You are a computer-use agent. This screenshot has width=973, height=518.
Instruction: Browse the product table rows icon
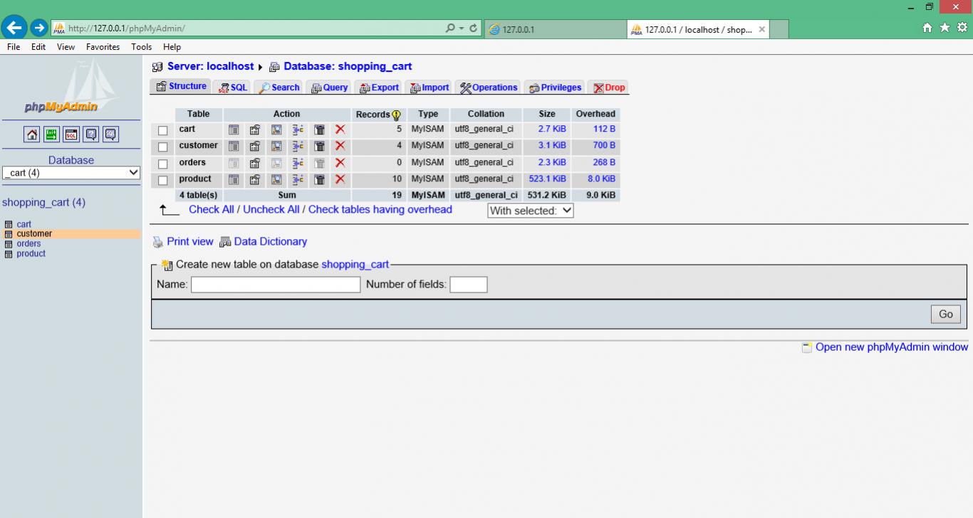click(234, 179)
